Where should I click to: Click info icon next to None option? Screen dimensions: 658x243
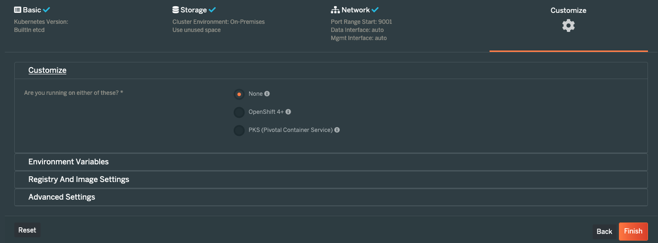point(267,94)
